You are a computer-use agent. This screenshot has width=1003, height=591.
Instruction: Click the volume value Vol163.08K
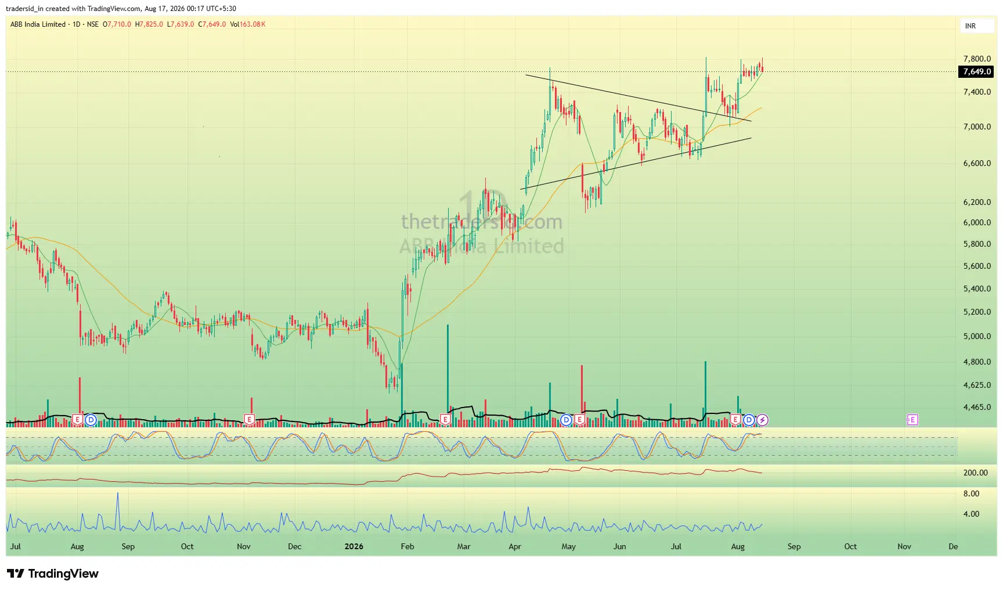[248, 24]
